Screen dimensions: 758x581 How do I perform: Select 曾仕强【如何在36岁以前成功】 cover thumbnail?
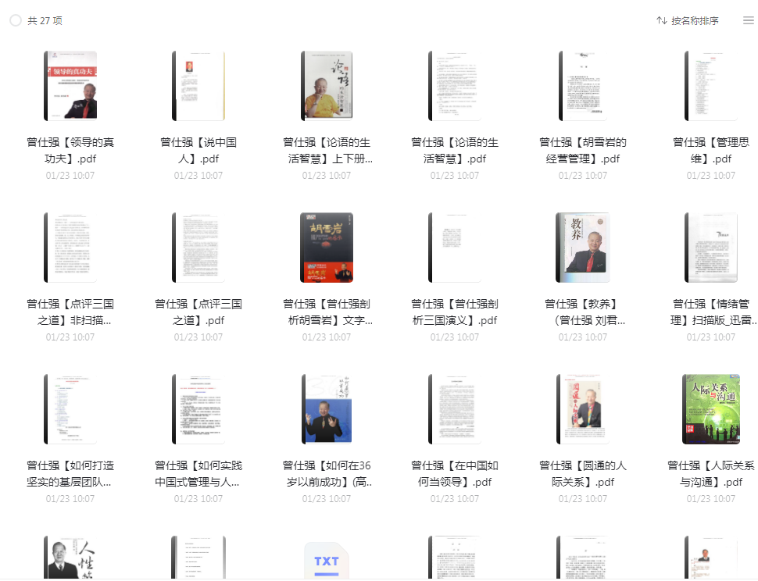point(327,409)
